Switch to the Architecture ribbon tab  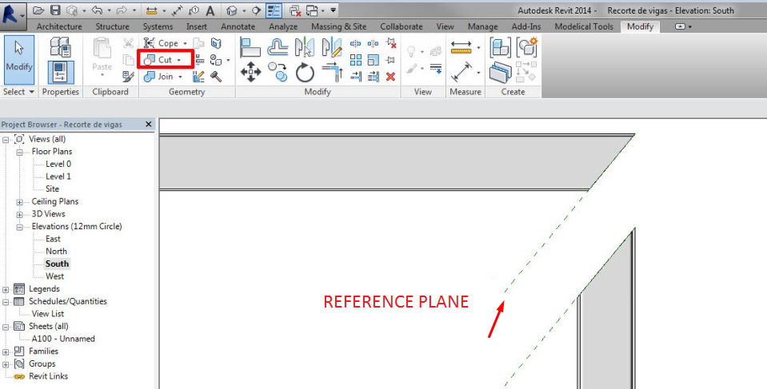pyautogui.click(x=59, y=26)
